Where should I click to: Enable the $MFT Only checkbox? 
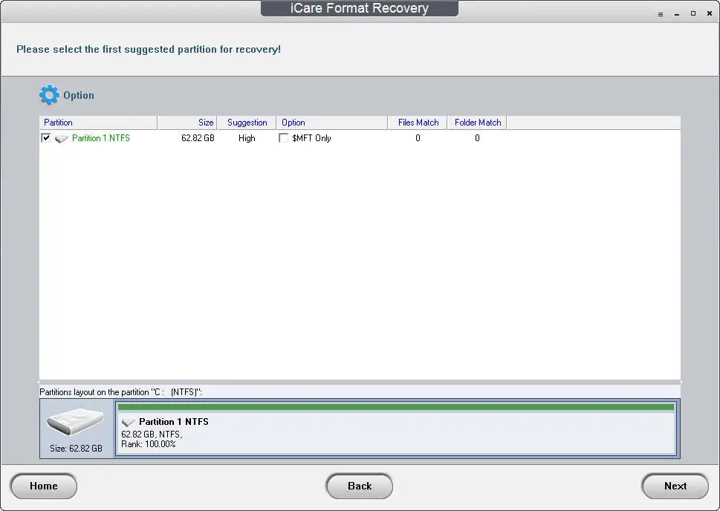283,137
